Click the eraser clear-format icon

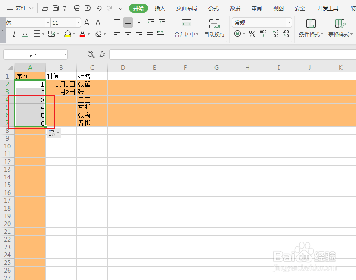click(x=98, y=34)
